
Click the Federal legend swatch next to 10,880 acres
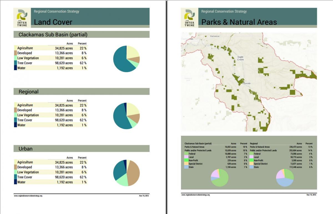186,154
